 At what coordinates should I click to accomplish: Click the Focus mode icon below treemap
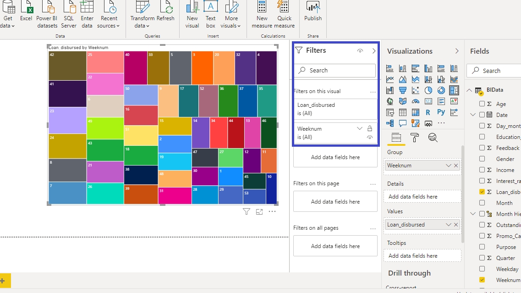(259, 211)
